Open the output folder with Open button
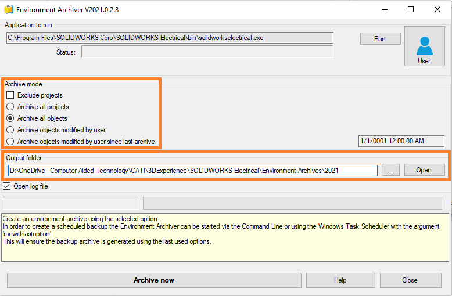Image resolution: width=452 pixels, height=296 pixels. point(425,170)
